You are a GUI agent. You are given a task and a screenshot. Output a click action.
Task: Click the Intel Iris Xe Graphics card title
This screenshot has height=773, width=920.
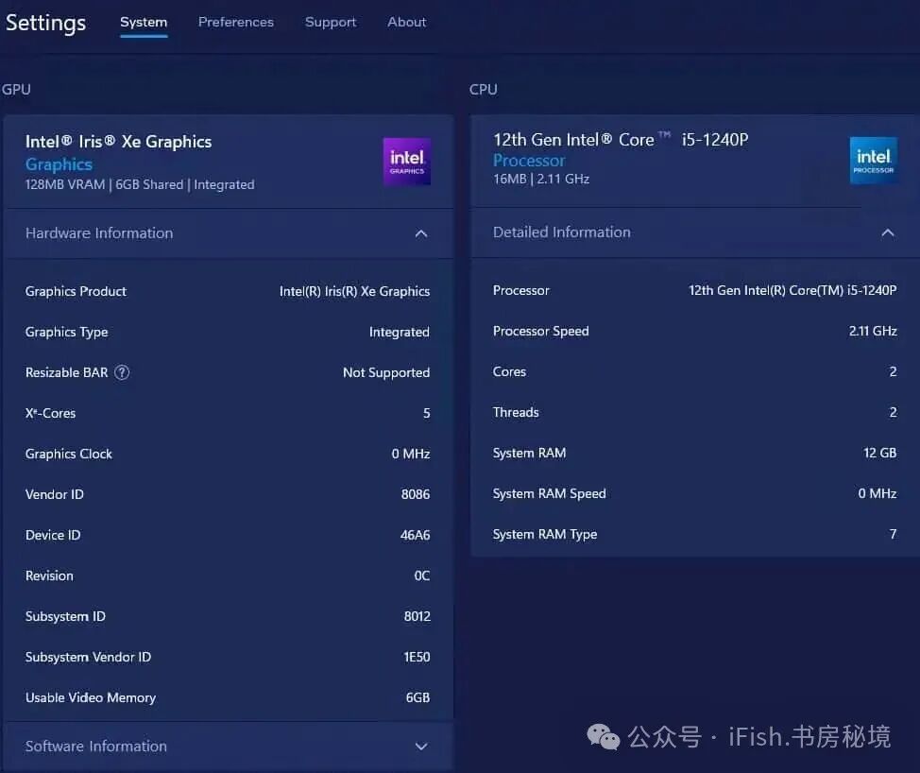coord(118,142)
